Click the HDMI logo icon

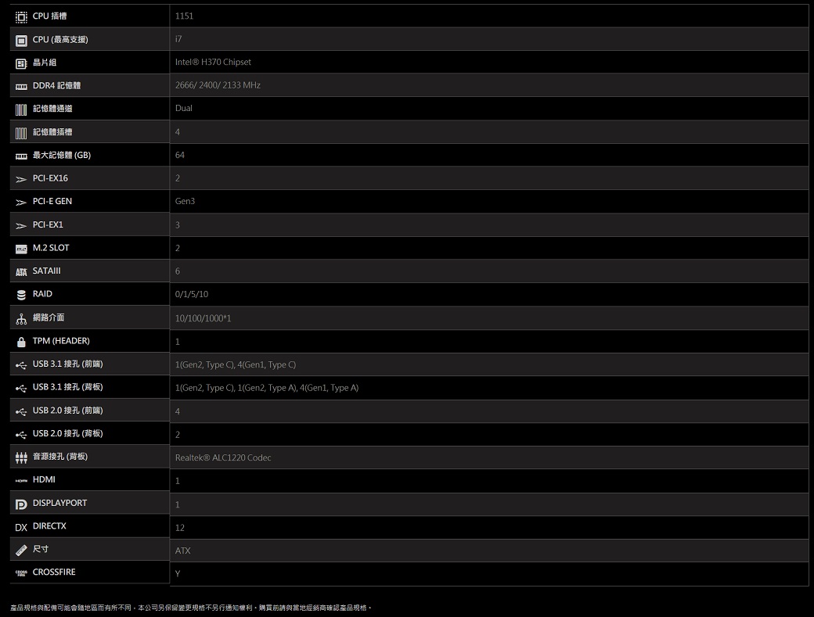pyautogui.click(x=21, y=480)
